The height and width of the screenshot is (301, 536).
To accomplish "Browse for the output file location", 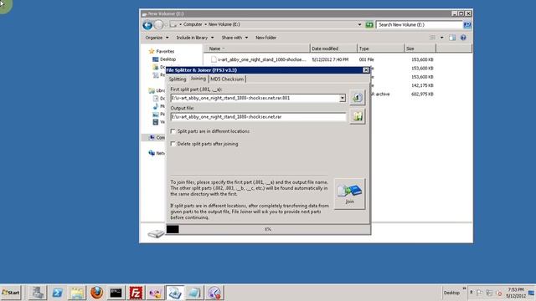I will tap(358, 116).
